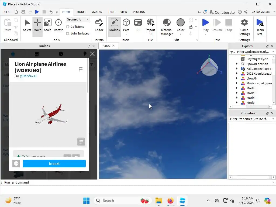Launch Team Test
The height and width of the screenshot is (207, 276).
pyautogui.click(x=260, y=27)
